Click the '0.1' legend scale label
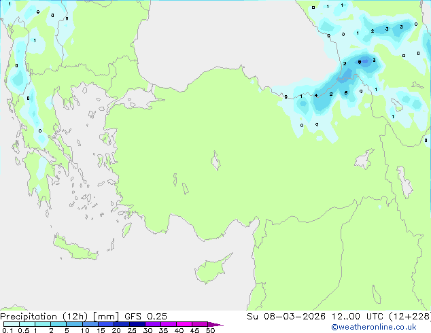The width and height of the screenshot is (431, 333). (x=7, y=330)
